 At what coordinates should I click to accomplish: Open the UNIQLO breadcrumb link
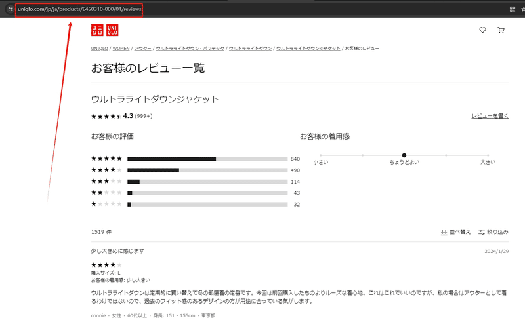(x=100, y=49)
